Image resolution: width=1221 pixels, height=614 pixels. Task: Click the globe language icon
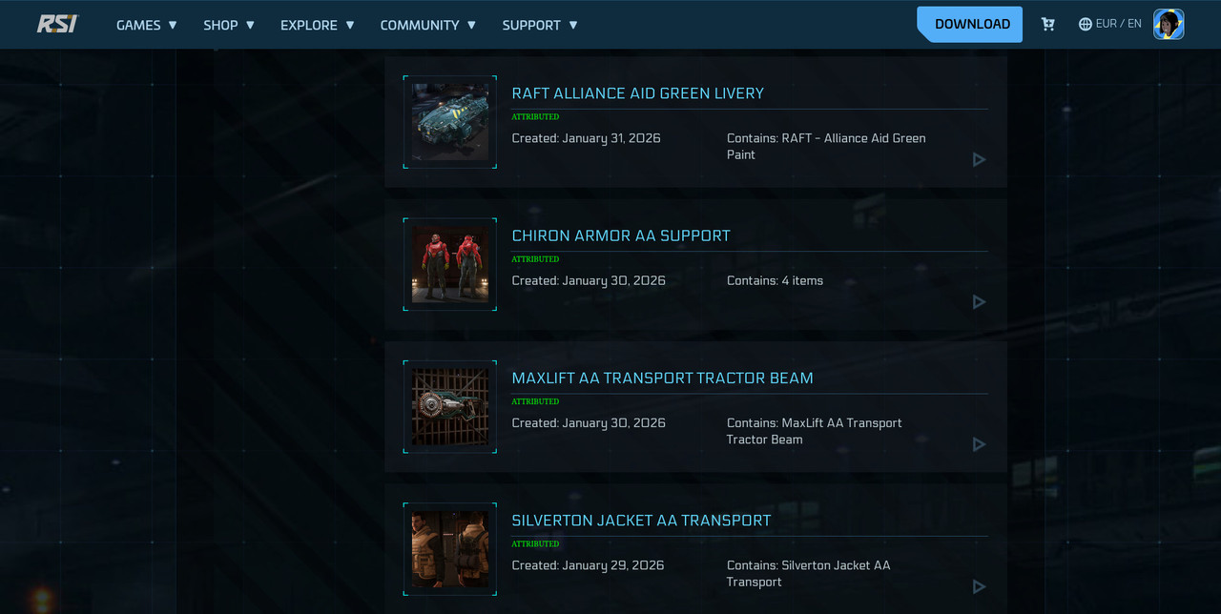[1086, 24]
